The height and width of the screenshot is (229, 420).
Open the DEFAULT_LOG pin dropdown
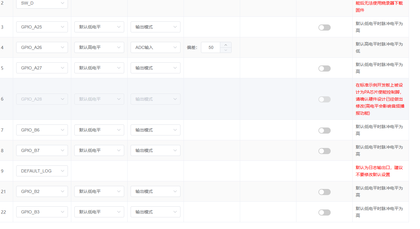coord(42,171)
